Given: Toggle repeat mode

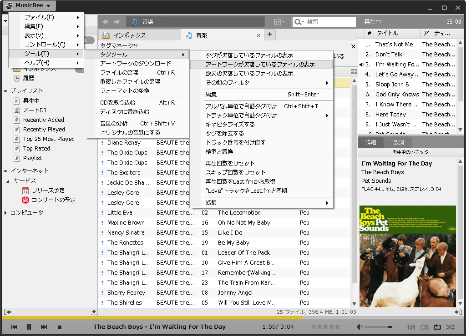Looking at the screenshot, I should (437, 327).
